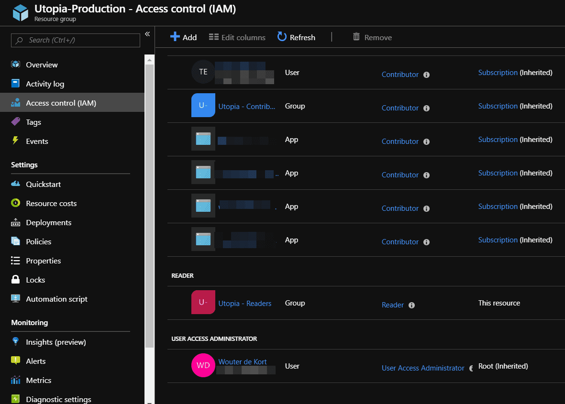Open the Overview blade icon

tap(15, 65)
